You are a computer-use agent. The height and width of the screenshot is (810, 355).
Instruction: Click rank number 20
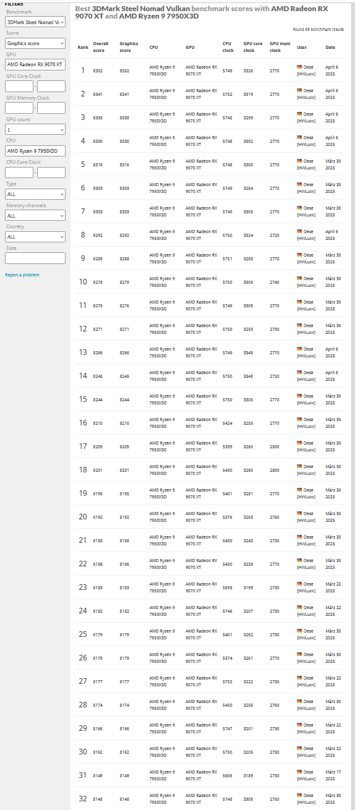click(83, 517)
